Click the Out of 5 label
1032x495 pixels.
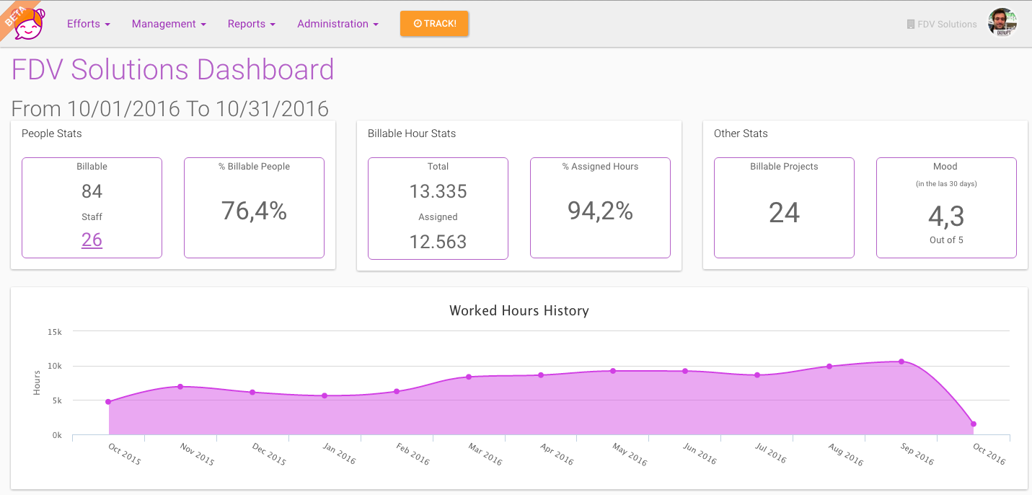tap(946, 240)
